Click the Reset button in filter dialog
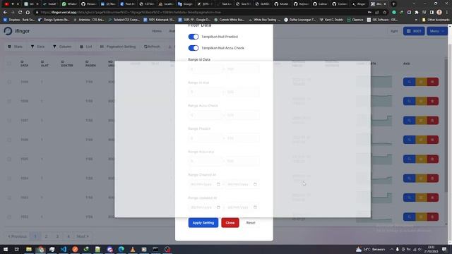Image resolution: width=452 pixels, height=254 pixels. [251, 223]
